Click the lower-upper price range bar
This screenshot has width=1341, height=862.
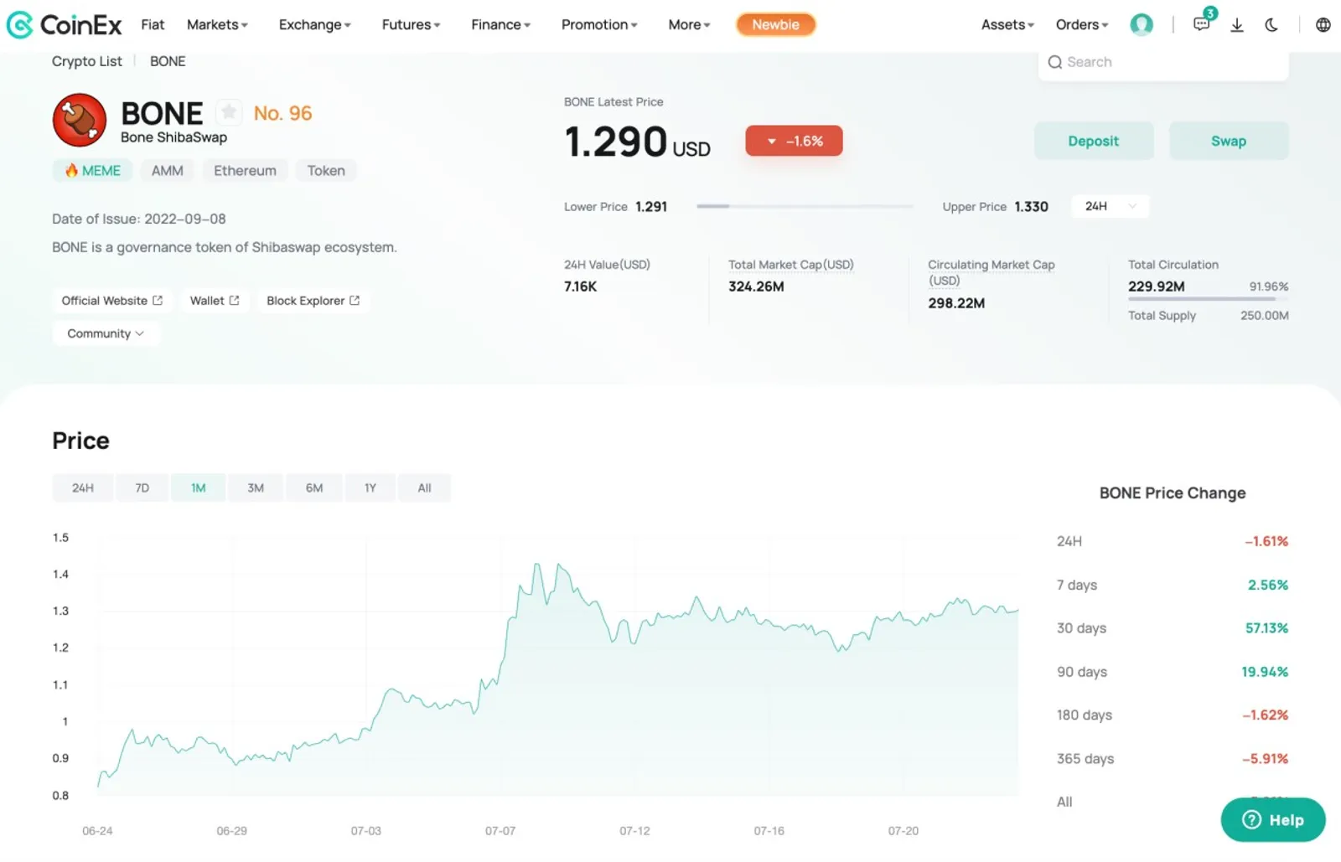805,206
